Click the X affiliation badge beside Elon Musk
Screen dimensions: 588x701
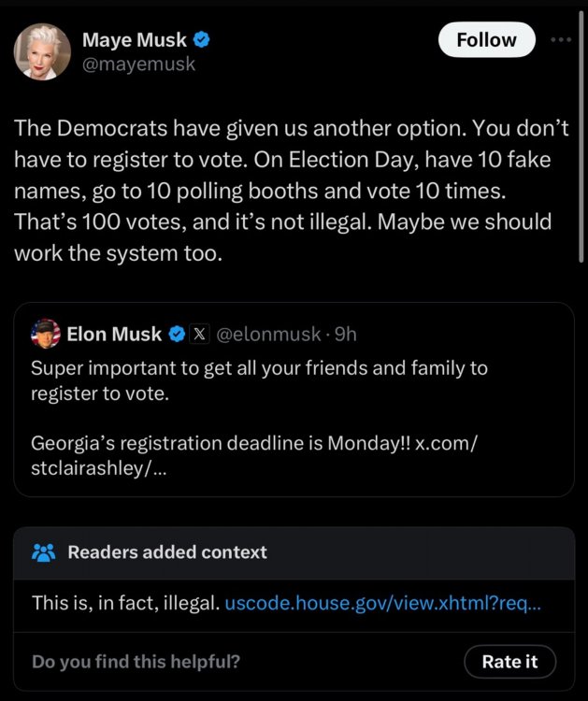point(199,334)
